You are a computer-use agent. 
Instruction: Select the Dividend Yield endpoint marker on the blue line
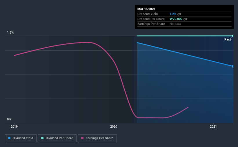pyautogui.click(x=233, y=66)
